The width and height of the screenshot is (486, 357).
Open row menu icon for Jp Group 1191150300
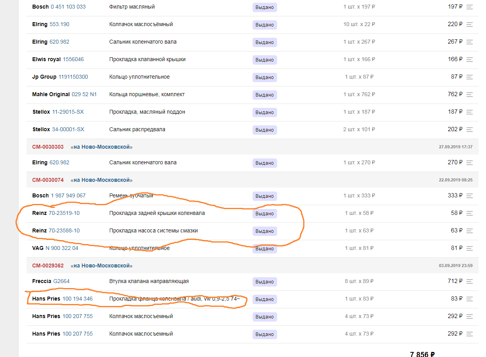click(470, 77)
